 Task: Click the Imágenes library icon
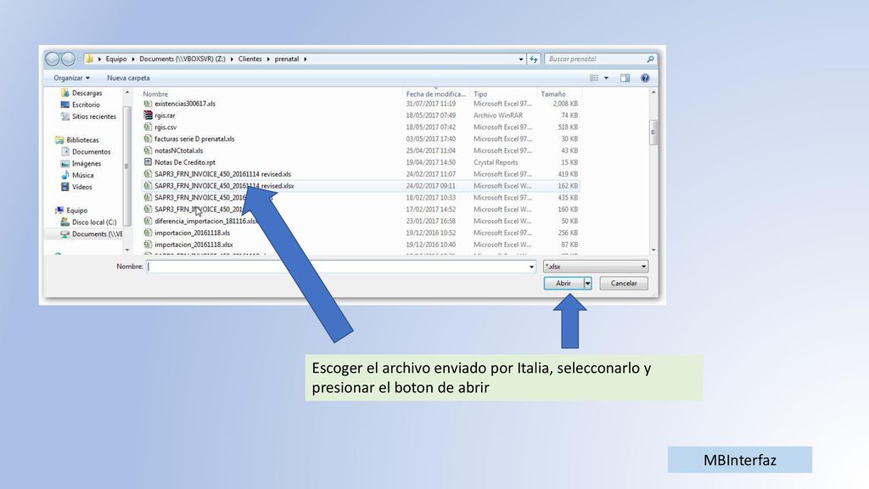coord(64,164)
